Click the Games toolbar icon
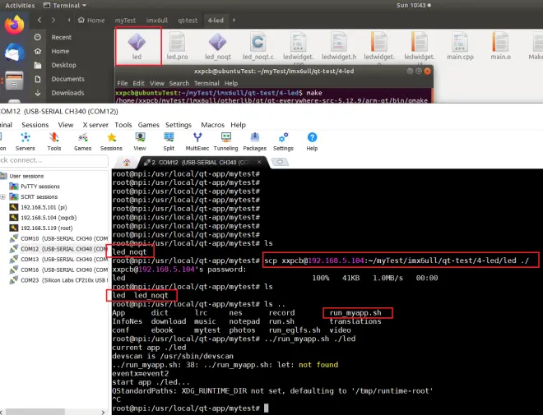 [83, 142]
